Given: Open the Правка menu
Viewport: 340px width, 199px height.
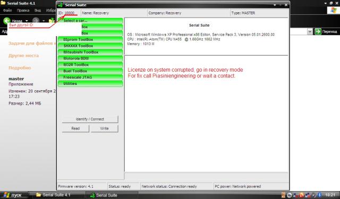Looking at the screenshot, I should 23,11.
